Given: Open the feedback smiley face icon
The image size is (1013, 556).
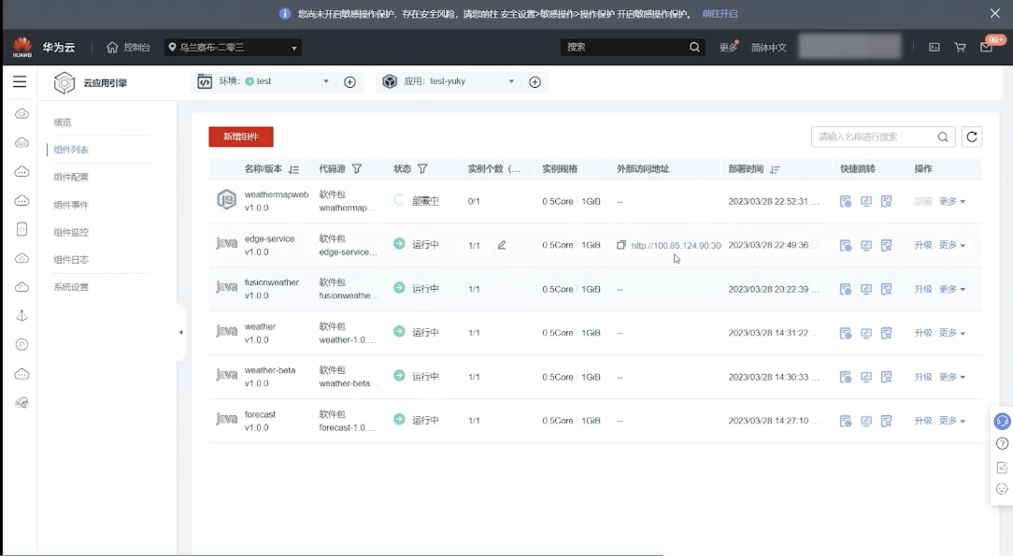Looking at the screenshot, I should point(1002,489).
